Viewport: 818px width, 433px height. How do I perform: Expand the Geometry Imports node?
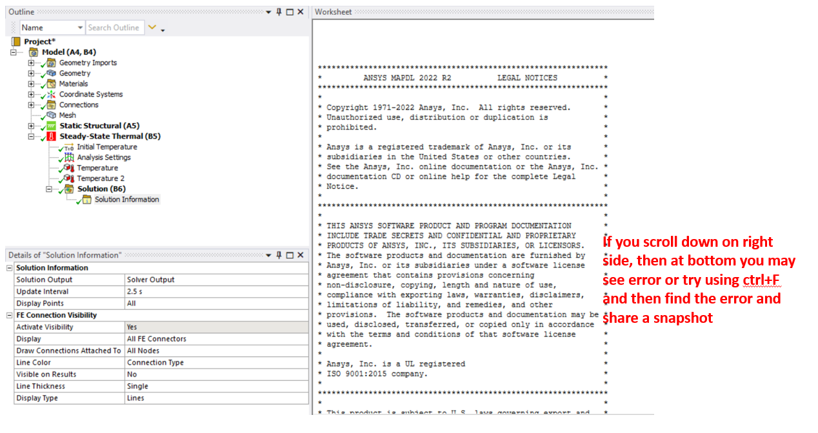pos(31,63)
